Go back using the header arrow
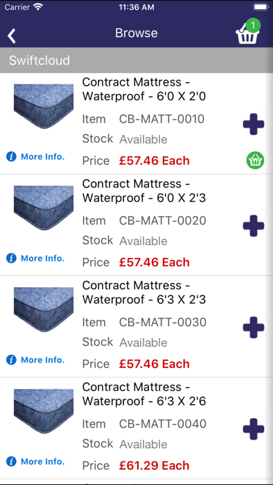 [12, 36]
